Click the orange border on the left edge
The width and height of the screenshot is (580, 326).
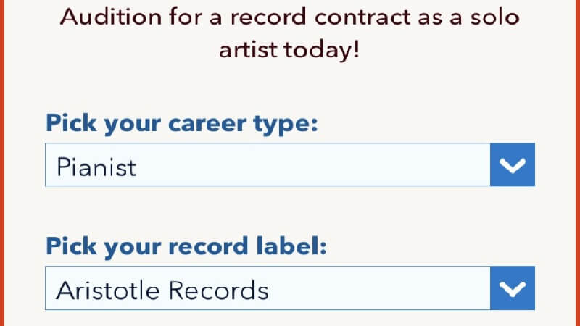click(2, 163)
